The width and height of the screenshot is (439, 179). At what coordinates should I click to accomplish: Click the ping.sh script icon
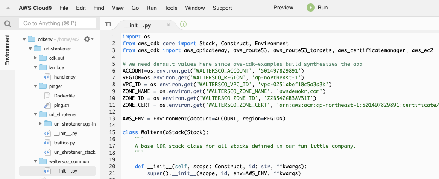point(47,106)
